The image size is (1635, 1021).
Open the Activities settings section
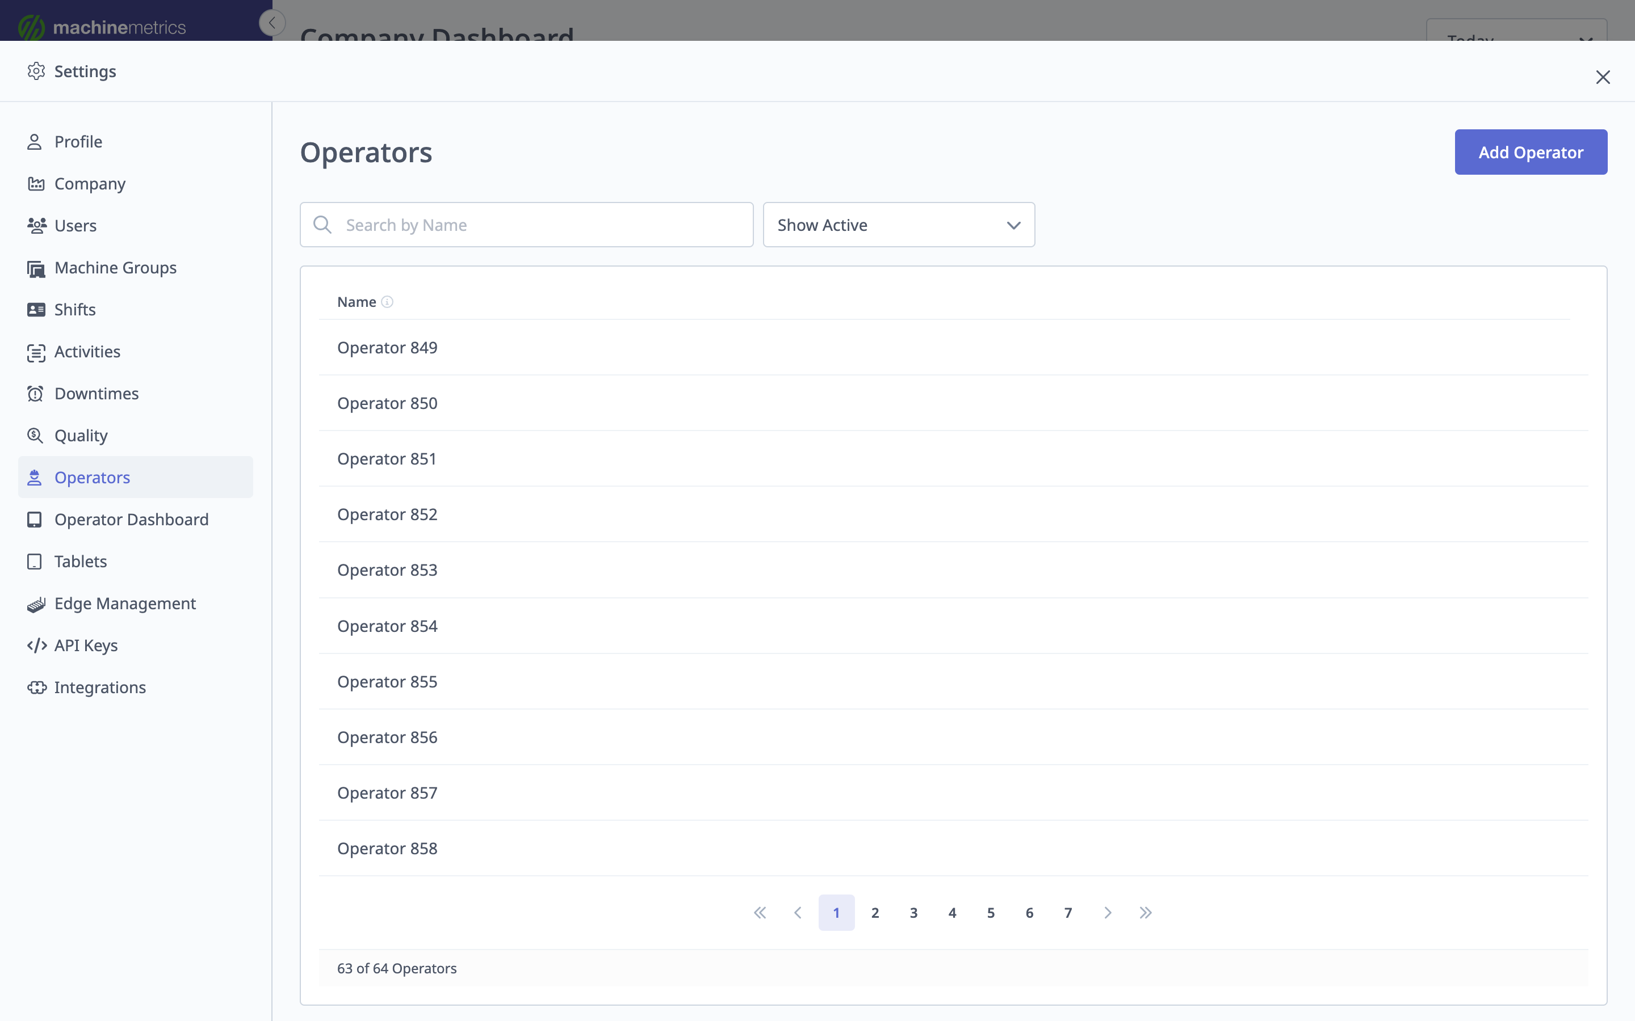coord(135,352)
